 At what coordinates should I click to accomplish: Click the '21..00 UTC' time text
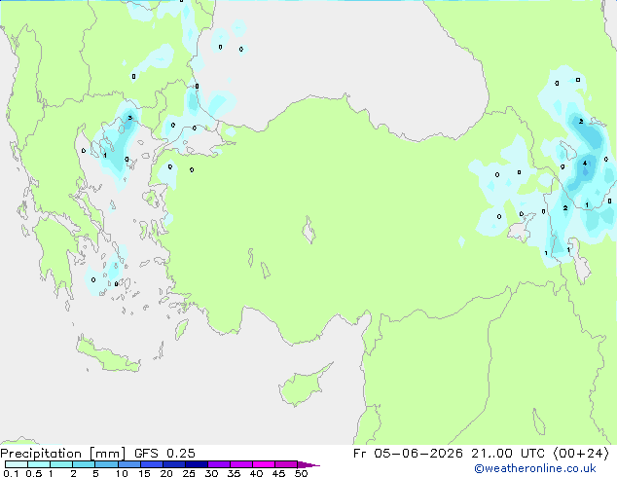[x=508, y=454]
